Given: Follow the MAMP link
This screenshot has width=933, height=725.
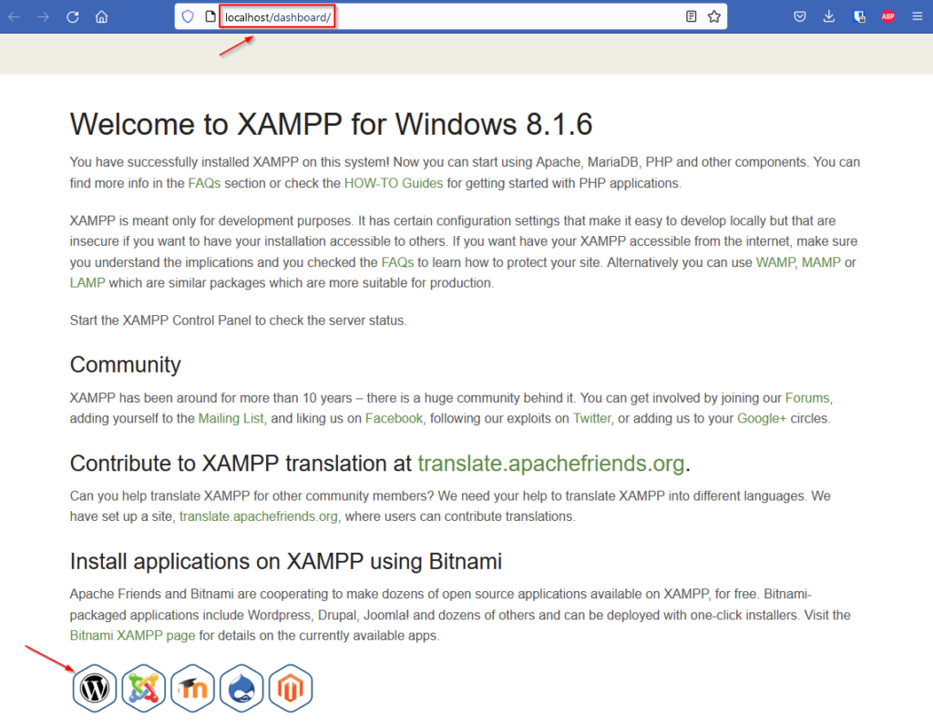Looking at the screenshot, I should [821, 262].
